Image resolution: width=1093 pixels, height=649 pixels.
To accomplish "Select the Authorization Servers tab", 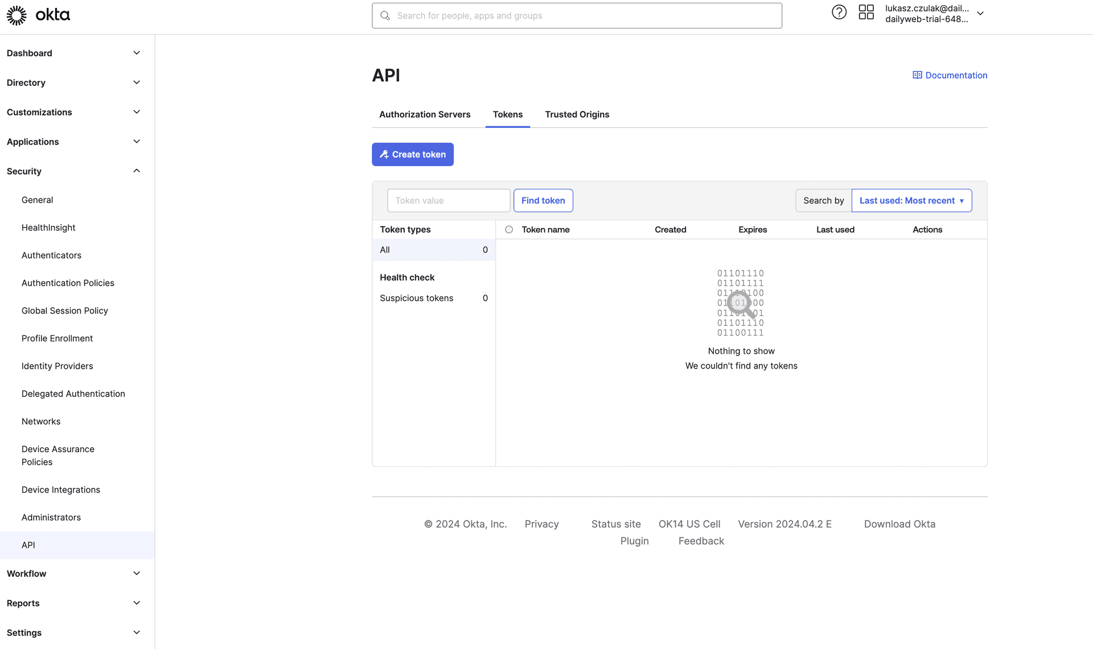I will [x=424, y=114].
